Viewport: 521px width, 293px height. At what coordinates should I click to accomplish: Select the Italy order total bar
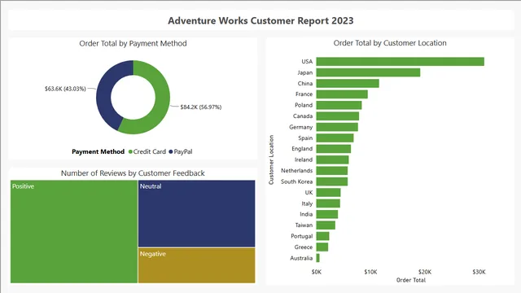328,203
